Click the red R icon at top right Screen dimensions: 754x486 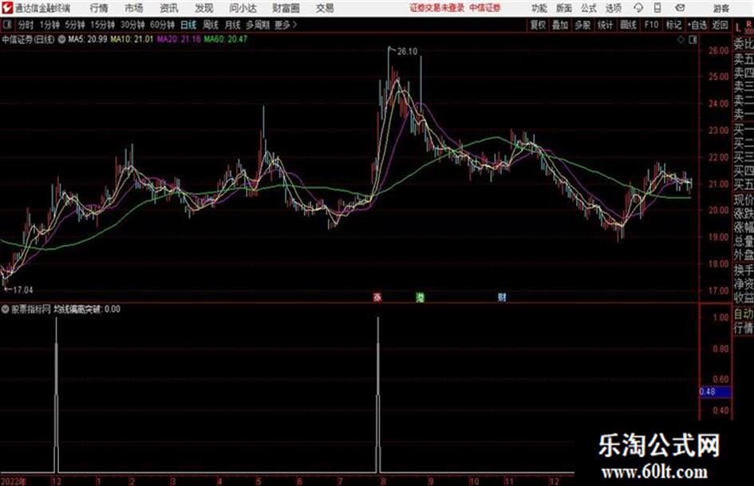click(748, 24)
